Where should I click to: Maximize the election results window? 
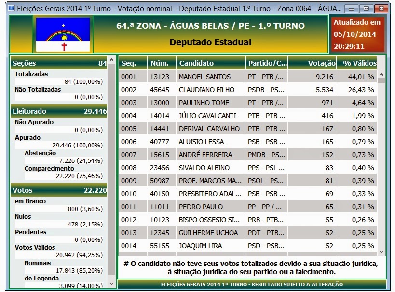[x=366, y=9]
